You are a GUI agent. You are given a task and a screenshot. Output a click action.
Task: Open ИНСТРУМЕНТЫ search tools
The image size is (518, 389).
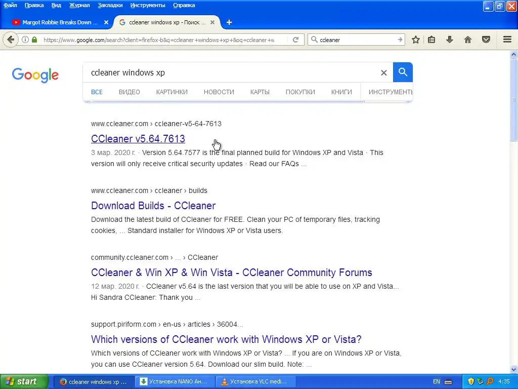tap(390, 92)
